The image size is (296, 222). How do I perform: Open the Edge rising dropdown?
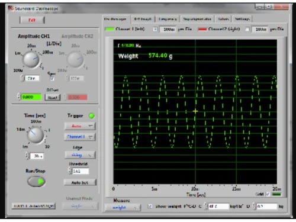coord(80,155)
